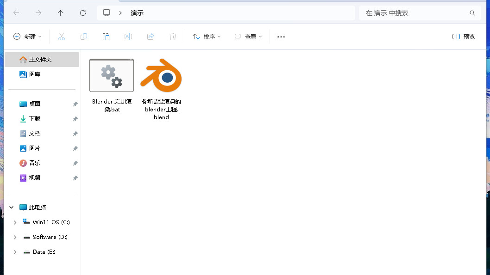Open the more options ellipsis menu
The image size is (490, 275).
point(281,37)
